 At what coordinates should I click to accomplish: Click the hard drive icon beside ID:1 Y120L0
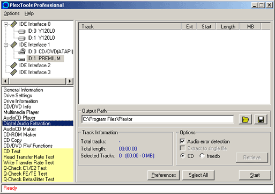tap(21, 38)
